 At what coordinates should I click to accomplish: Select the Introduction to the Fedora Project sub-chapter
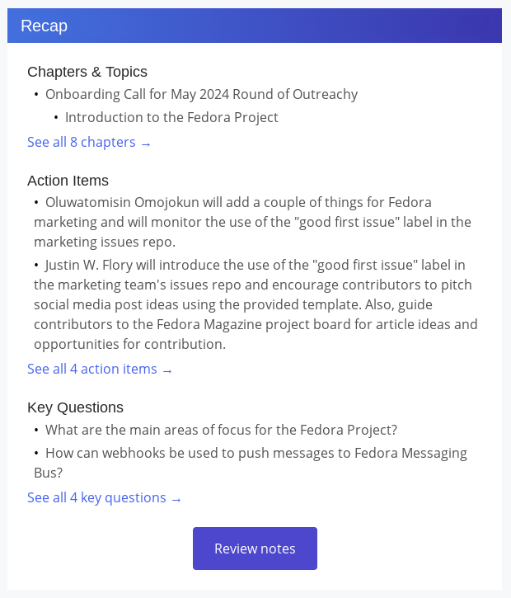[x=171, y=117]
